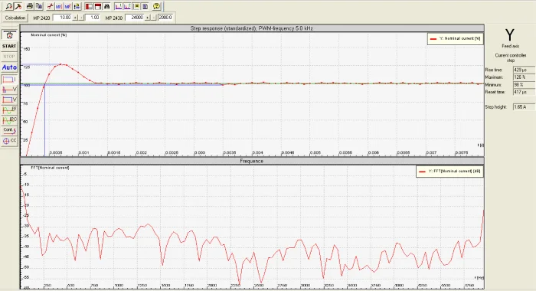
Task: Select the hammer tool icon
Action: [x=18, y=6]
